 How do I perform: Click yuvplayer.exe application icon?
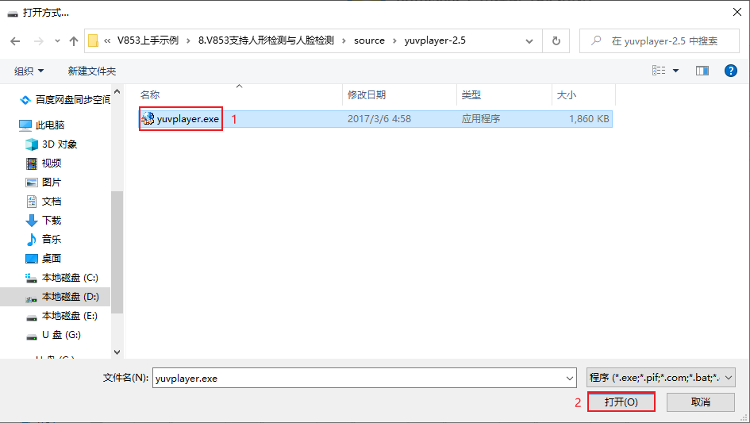148,118
